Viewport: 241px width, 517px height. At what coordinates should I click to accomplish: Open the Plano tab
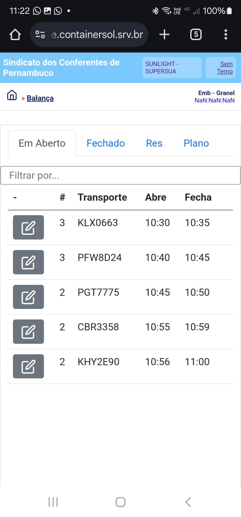(196, 143)
